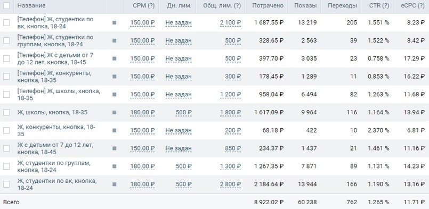Tick checkbox of '[Телефон] Ж с детьми' row
Viewport: 429px width, 209px height.
coord(6,58)
